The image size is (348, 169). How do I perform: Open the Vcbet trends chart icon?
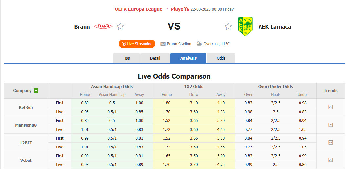tap(330, 160)
